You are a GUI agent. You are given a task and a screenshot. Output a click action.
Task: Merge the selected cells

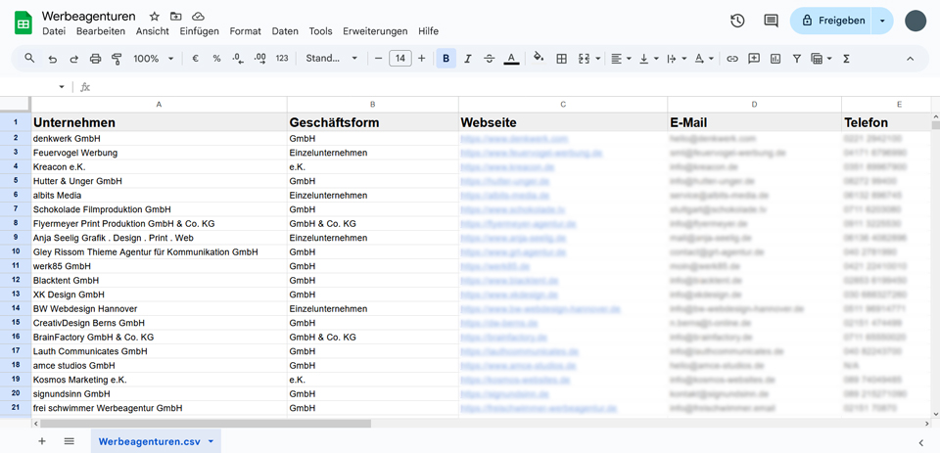584,59
